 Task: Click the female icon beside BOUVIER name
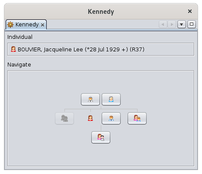coord(13,49)
